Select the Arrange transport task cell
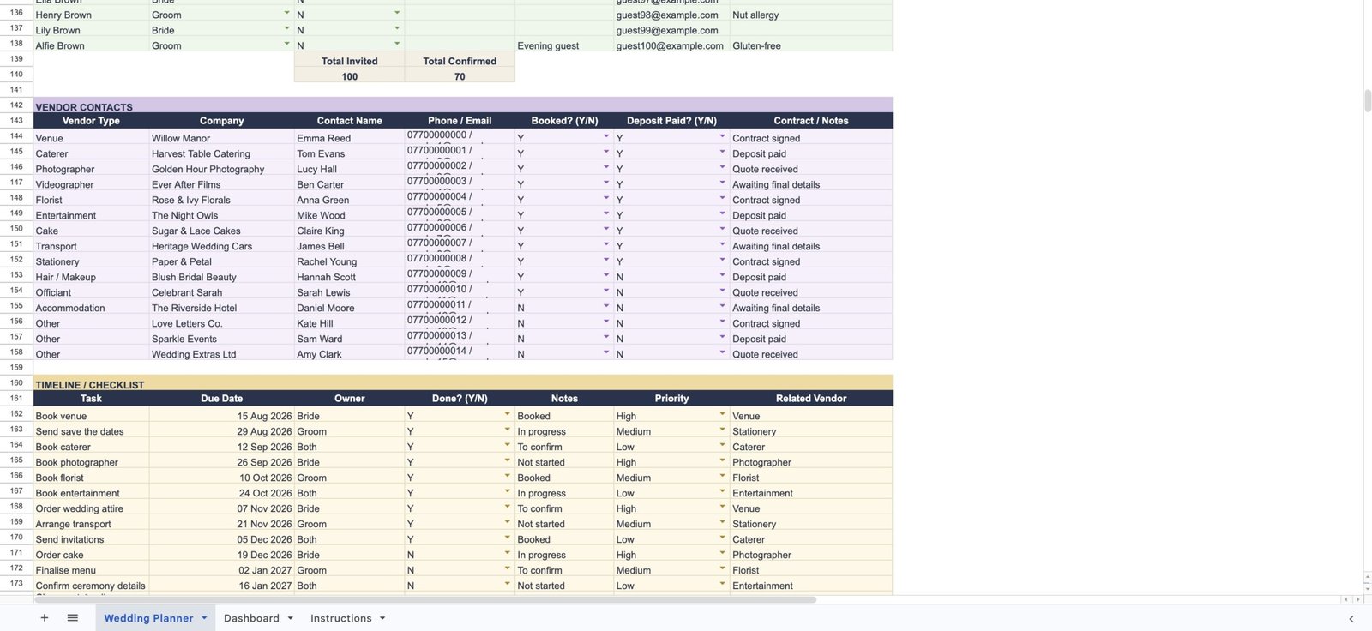The height and width of the screenshot is (631, 1372). tap(91, 524)
